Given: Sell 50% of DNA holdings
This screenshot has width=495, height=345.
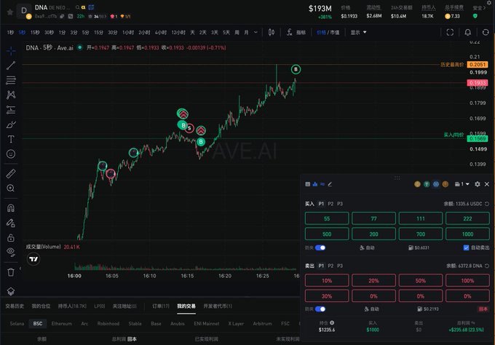Looking at the screenshot, I should [421, 281].
